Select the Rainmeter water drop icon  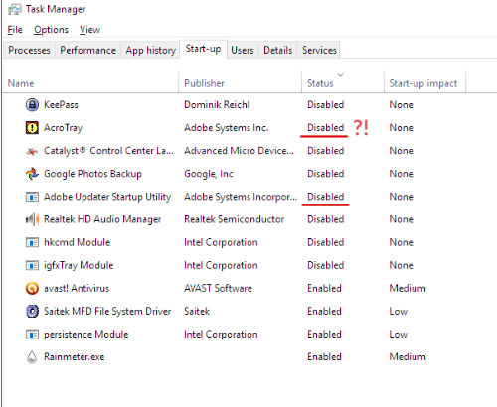tap(32, 357)
